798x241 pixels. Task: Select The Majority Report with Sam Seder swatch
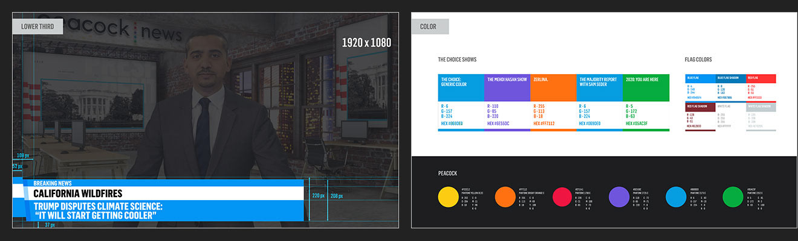[600, 87]
